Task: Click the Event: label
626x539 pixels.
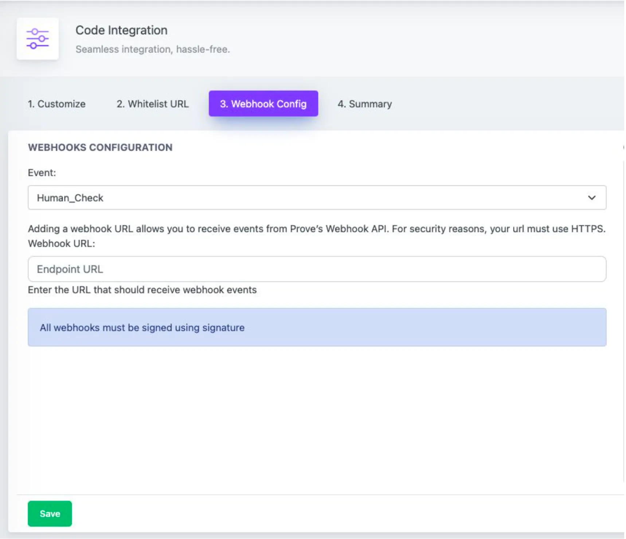Action: point(42,172)
